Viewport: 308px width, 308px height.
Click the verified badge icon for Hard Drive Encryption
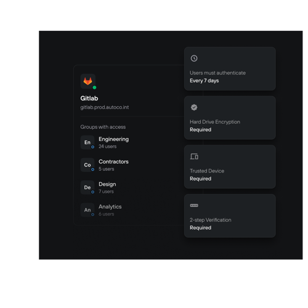tap(194, 107)
